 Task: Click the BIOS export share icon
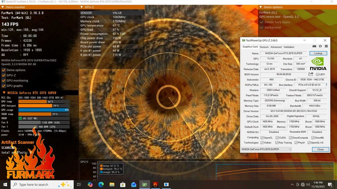coord(311,74)
